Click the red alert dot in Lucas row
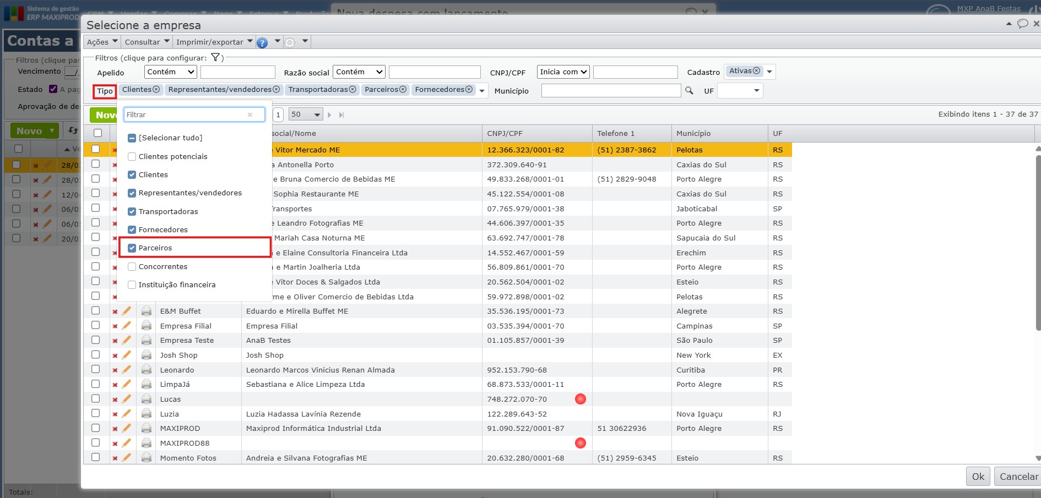 (580, 399)
